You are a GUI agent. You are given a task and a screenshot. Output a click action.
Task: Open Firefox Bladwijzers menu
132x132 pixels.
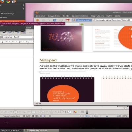(97, 16)
